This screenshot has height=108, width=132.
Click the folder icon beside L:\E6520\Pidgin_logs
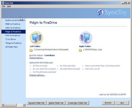point(80,50)
